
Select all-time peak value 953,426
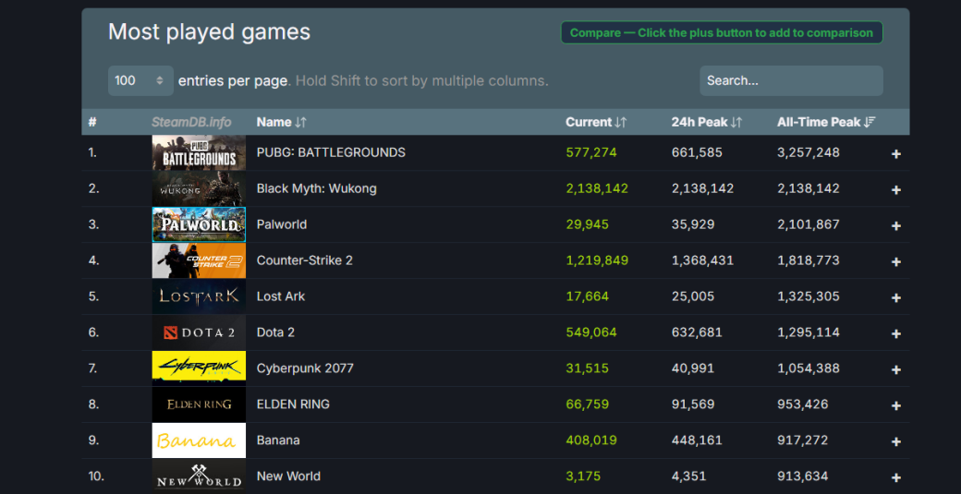803,404
